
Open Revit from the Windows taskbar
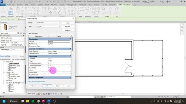[49, 101]
